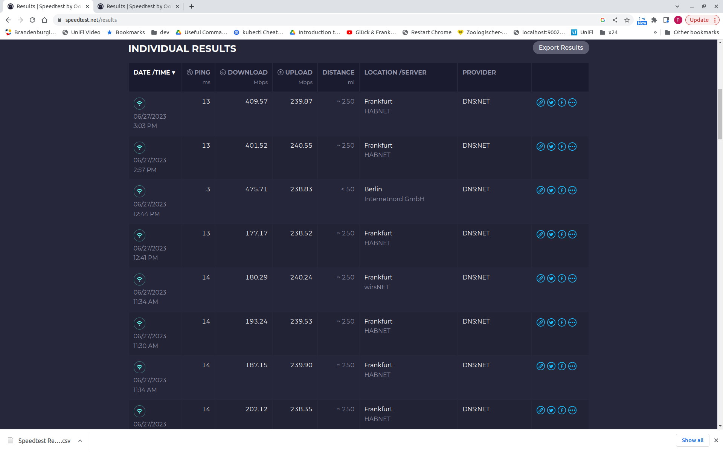The height and width of the screenshot is (452, 723).
Task: Click Show all downloads
Action: click(x=692, y=440)
